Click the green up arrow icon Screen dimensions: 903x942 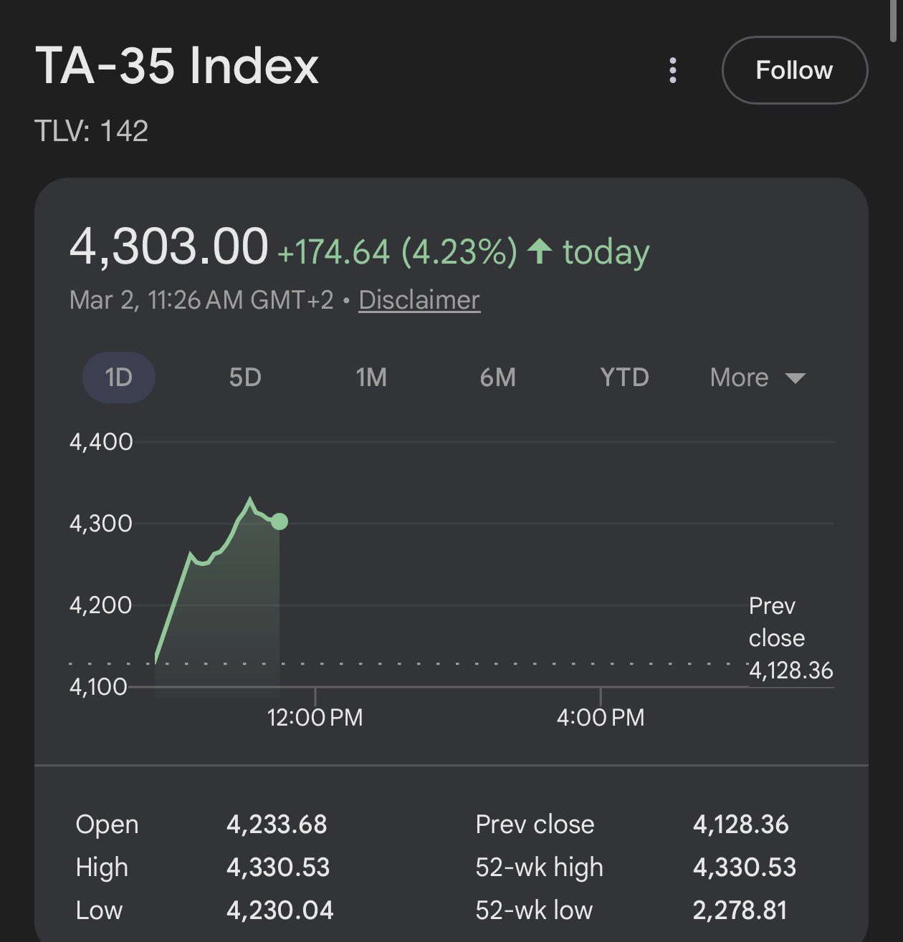coord(540,251)
